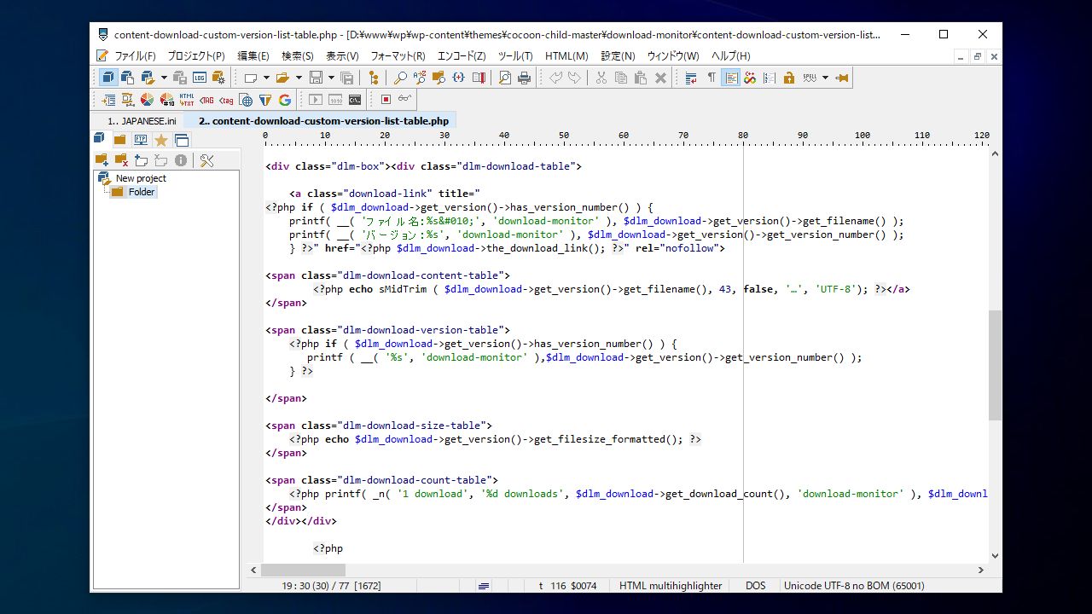The width and height of the screenshot is (1092, 614).
Task: Click the HTML multihighlighter status bar entry
Action: coord(671,586)
